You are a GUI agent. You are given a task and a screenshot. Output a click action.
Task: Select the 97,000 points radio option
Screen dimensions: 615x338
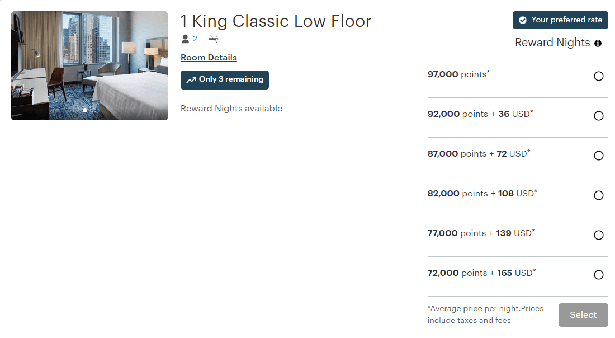coord(599,76)
